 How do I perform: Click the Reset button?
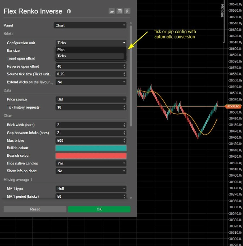pyautogui.click(x=35, y=209)
